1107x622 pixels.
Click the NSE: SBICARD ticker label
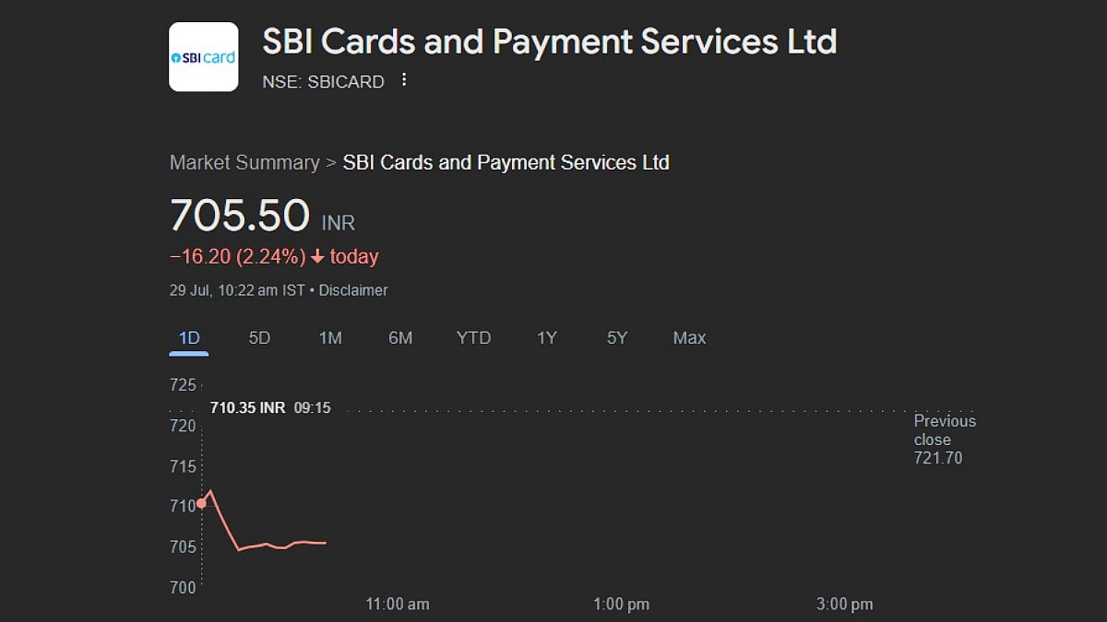[323, 81]
